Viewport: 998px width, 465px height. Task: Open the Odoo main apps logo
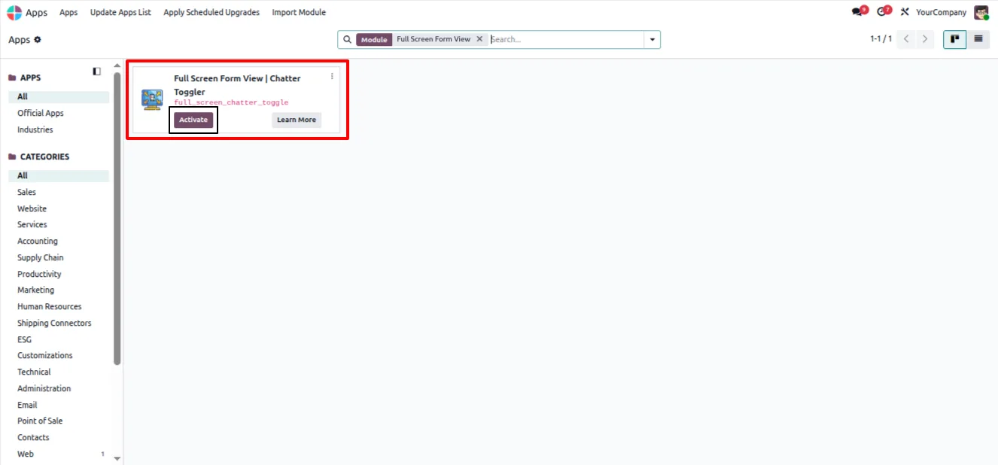click(14, 13)
